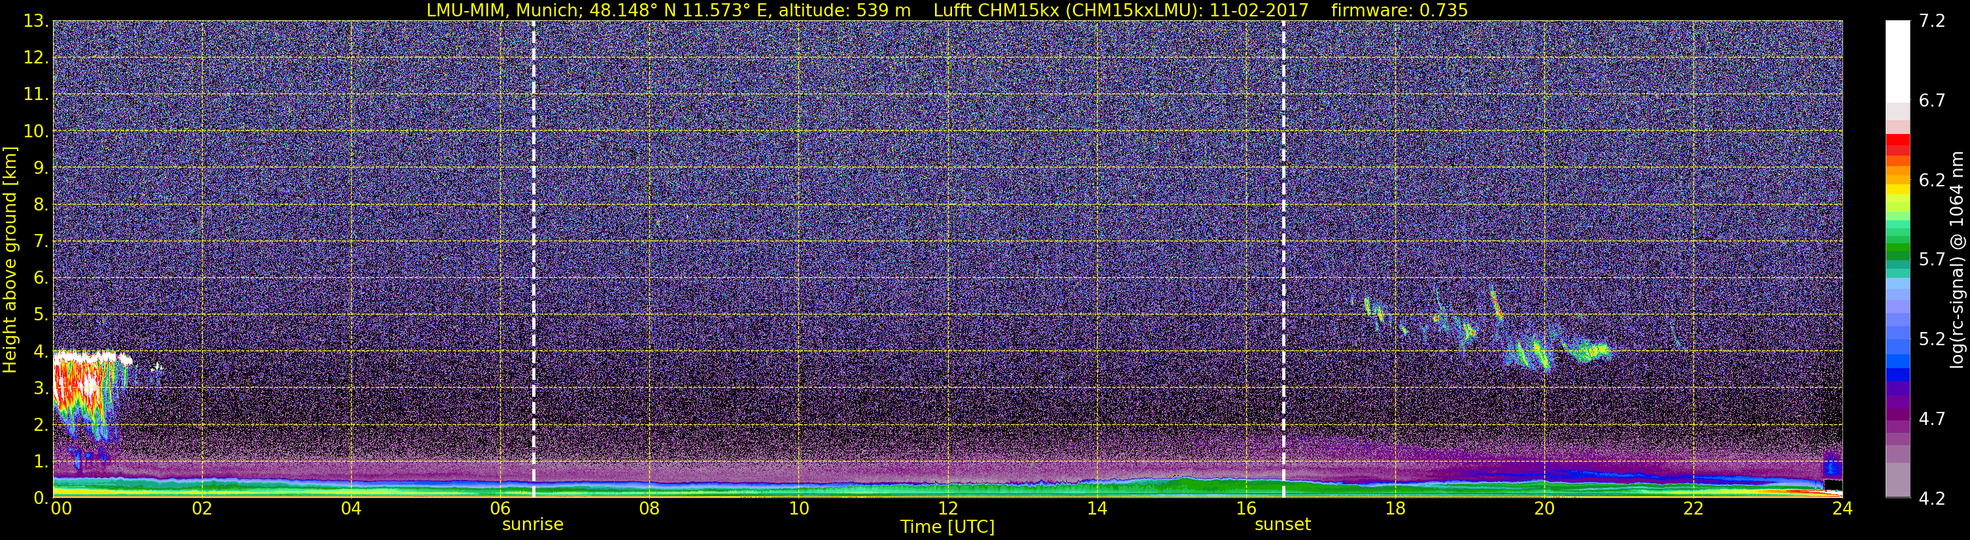Click the y-axis tick label '3.'
Viewport: 1970px width, 540px height.
(41, 388)
